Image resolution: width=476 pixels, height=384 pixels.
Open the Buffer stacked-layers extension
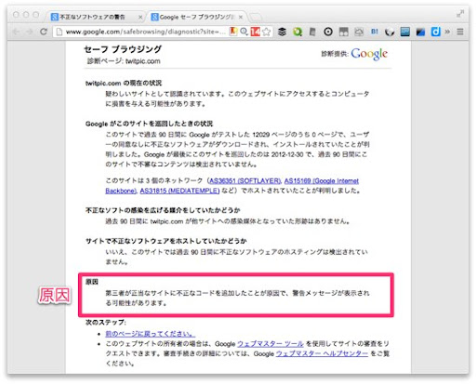click(282, 32)
